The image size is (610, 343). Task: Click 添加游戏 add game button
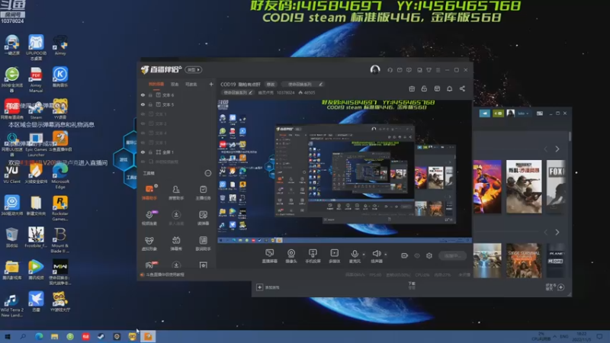(268, 287)
